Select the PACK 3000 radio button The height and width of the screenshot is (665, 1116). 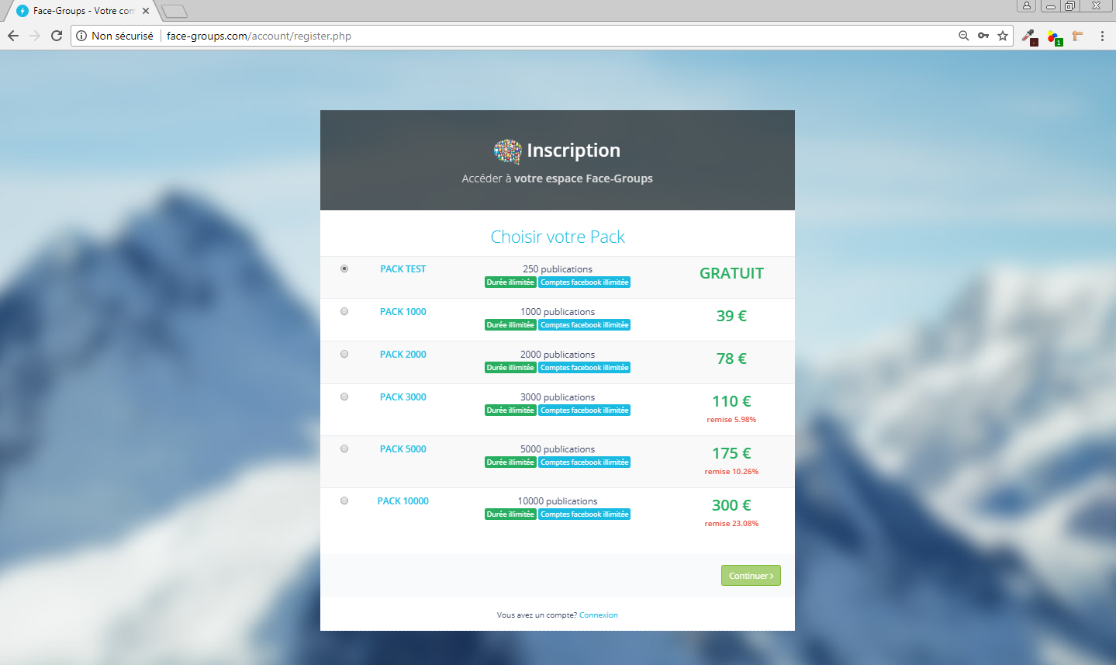pos(344,397)
